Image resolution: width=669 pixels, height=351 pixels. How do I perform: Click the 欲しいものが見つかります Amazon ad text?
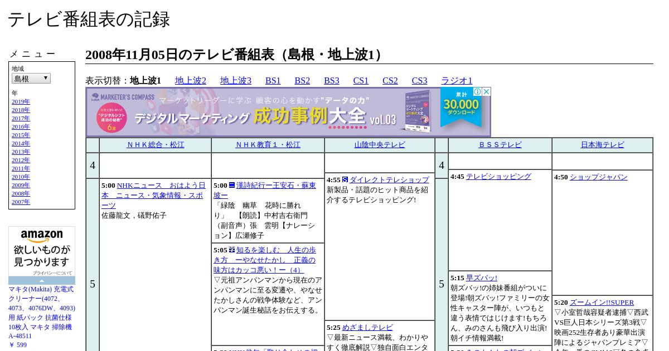[42, 256]
